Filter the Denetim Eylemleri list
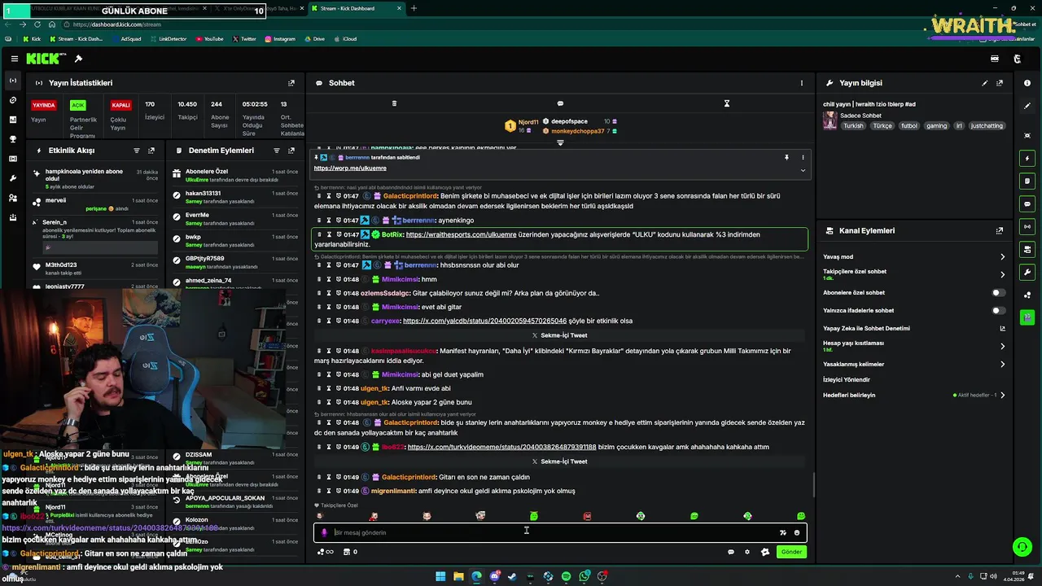 click(x=277, y=151)
